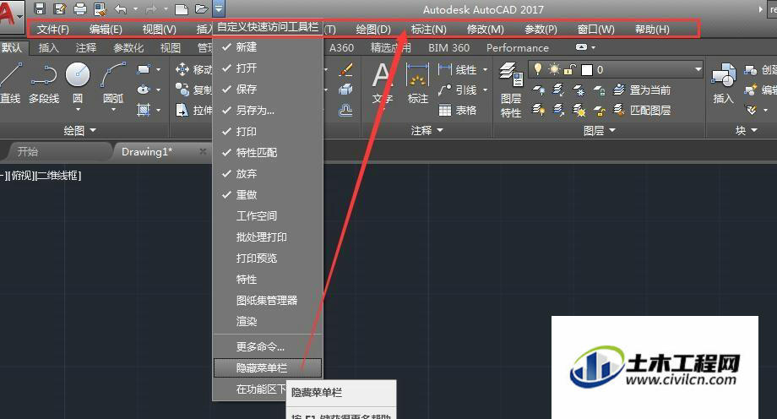This screenshot has height=419, width=777.
Task: Click the Hatch tool icon in draw panel
Action: tap(144, 110)
